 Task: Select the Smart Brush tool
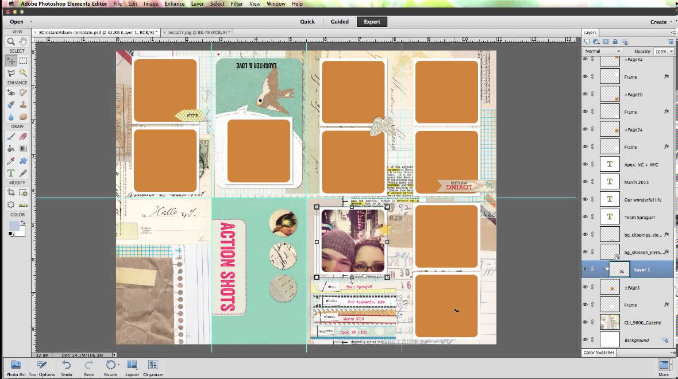(x=11, y=105)
